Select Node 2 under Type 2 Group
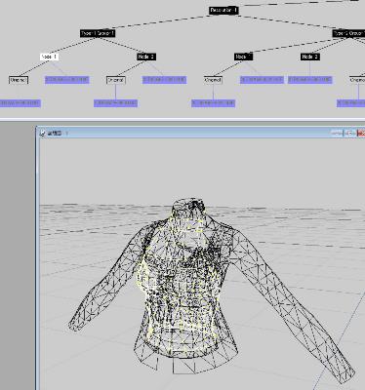365x390 pixels. (x=310, y=57)
